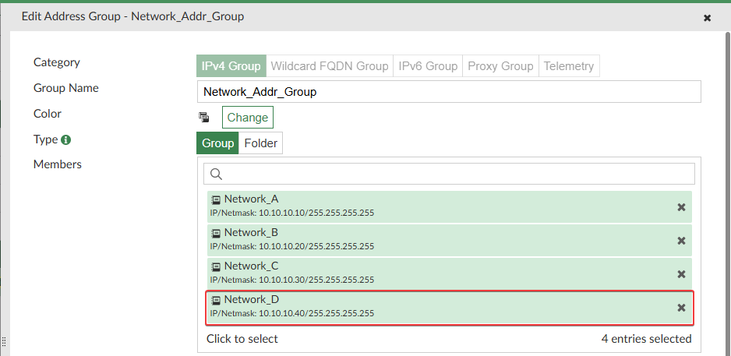Viewport: 731px width, 356px height.
Task: Select the Network_B member entry
Action: 450,240
